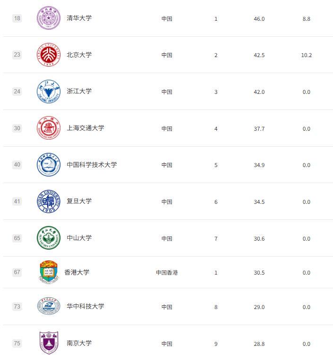Image resolution: width=333 pixels, height=360 pixels.
Task: Open the 清华大学 link
Action: tap(79, 18)
